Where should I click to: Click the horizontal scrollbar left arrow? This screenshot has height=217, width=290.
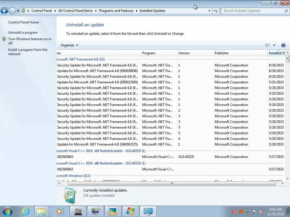59,183
